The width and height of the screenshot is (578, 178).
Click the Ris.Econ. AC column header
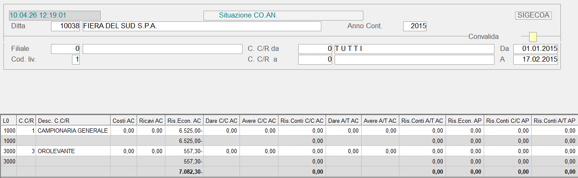click(x=184, y=121)
